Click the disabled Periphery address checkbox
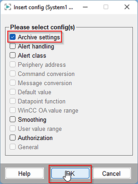 pyautogui.click(x=13, y=64)
